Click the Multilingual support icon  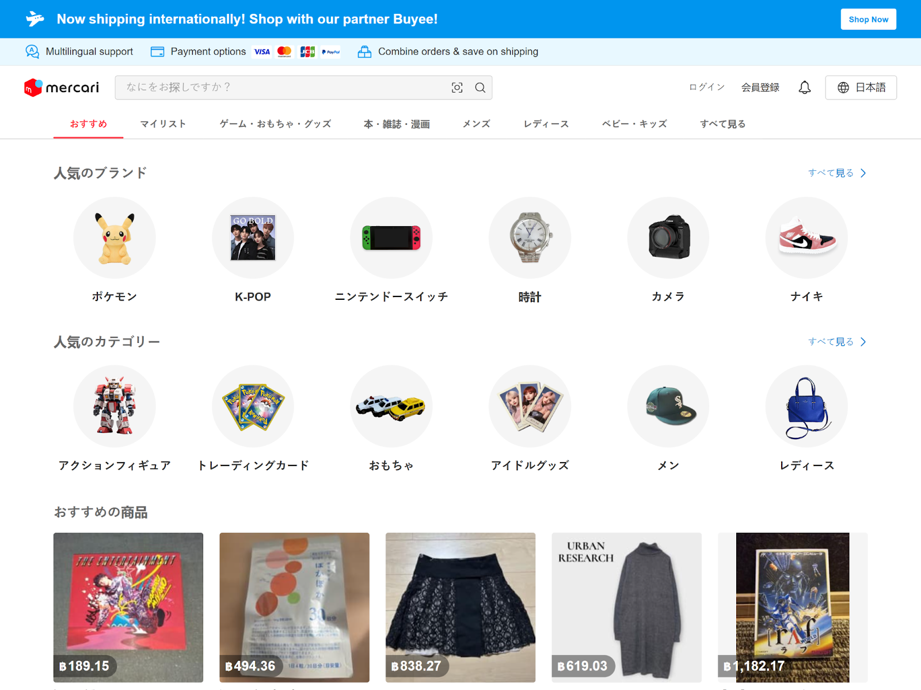point(32,52)
